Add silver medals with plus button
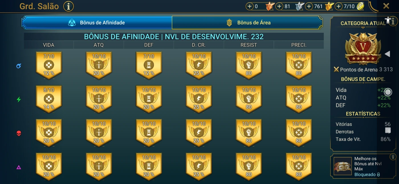This screenshot has width=399, height=184. pyautogui.click(x=279, y=6)
